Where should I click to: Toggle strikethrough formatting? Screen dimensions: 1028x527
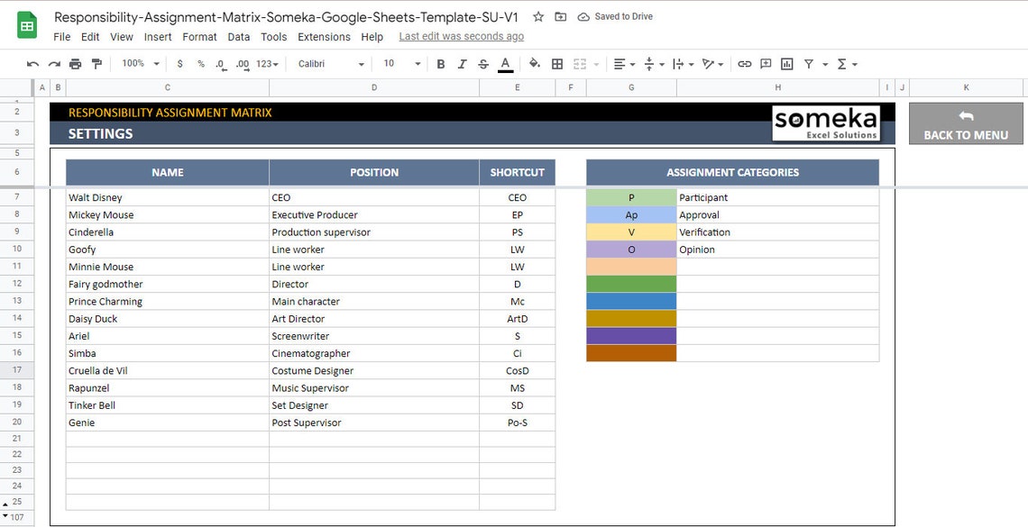point(482,63)
